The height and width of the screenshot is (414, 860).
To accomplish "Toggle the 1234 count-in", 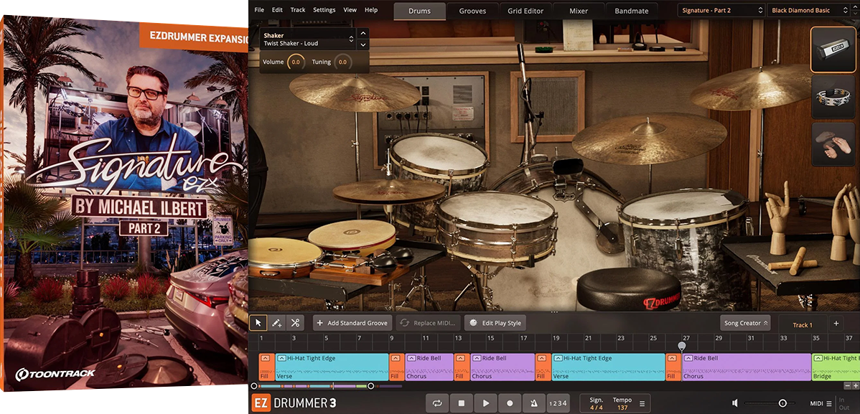I will click(558, 403).
